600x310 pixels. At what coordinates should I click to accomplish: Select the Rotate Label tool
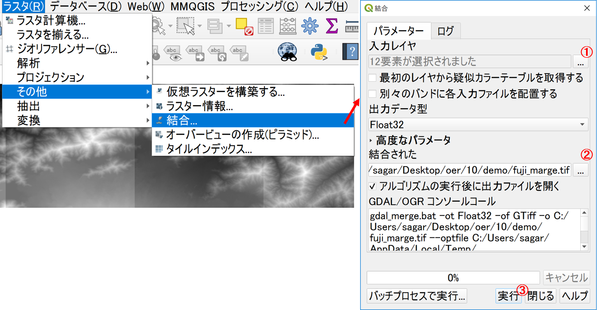[x=217, y=53]
